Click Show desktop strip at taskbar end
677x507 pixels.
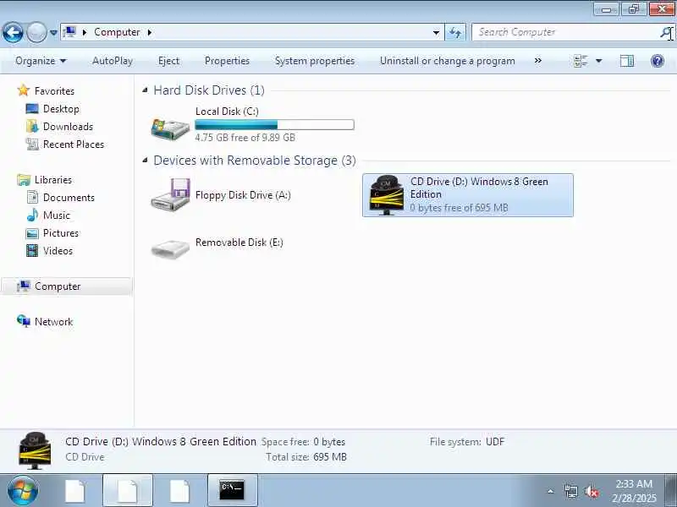pos(671,491)
